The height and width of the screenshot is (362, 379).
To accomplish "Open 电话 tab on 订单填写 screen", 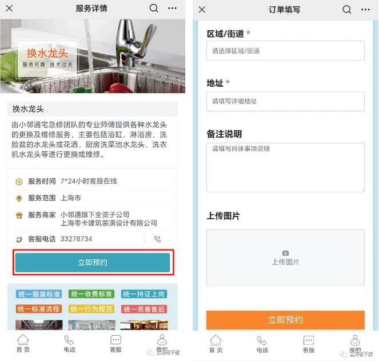I will tap(262, 344).
